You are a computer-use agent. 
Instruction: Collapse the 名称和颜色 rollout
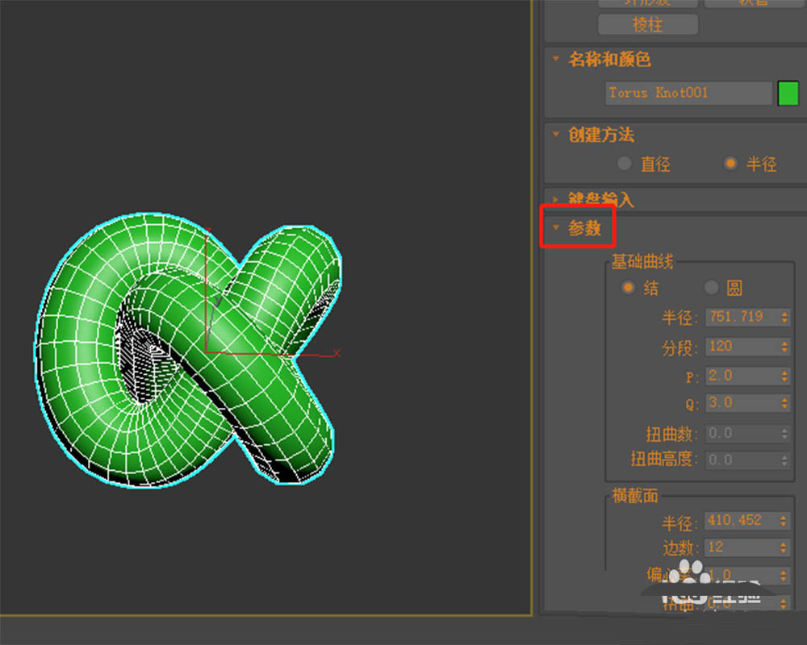556,59
